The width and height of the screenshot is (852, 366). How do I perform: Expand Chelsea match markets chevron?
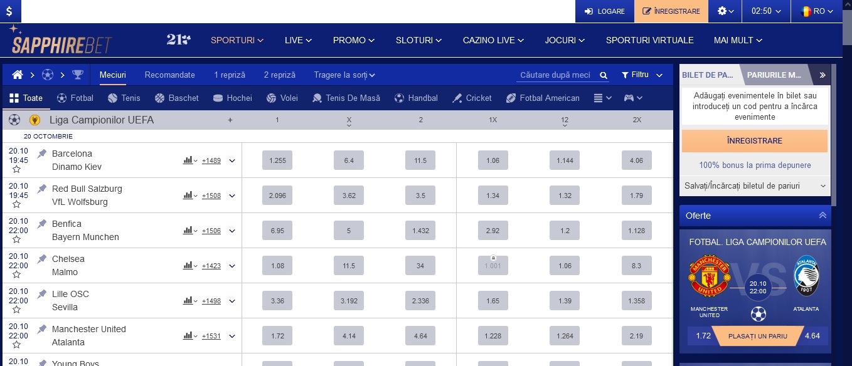tap(232, 266)
